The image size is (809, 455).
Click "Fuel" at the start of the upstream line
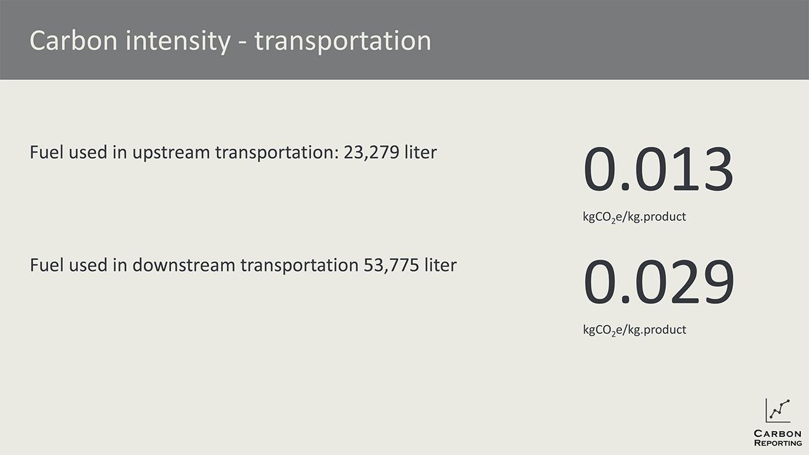coord(44,152)
